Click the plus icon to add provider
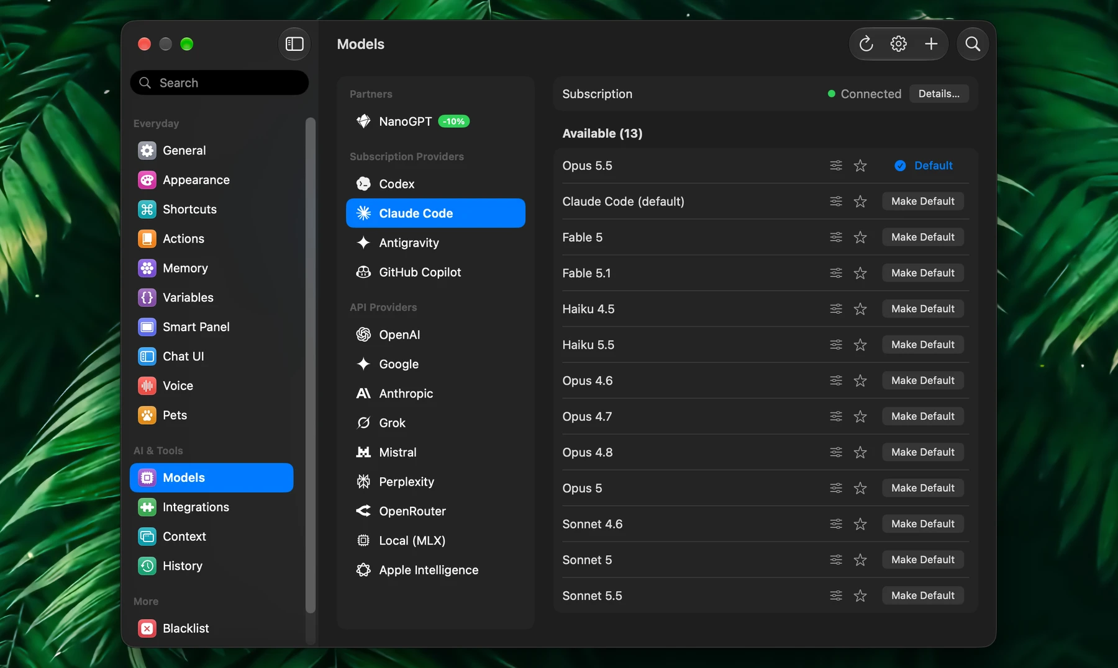The height and width of the screenshot is (668, 1118). (931, 44)
